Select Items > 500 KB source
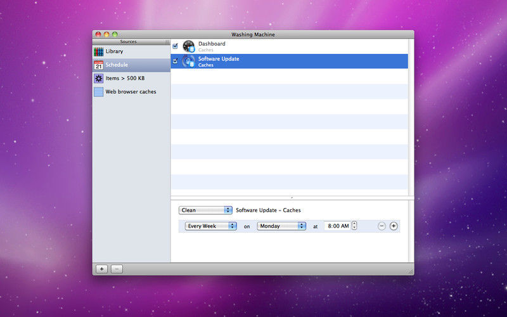507x317 pixels. [x=131, y=78]
